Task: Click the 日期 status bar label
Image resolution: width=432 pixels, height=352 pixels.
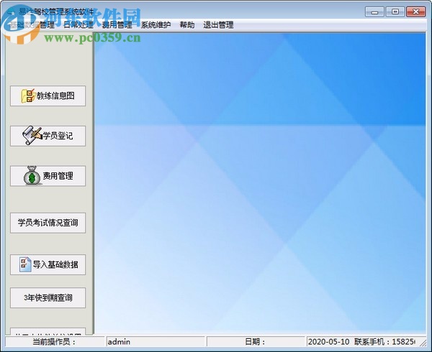Action: pyautogui.click(x=255, y=342)
